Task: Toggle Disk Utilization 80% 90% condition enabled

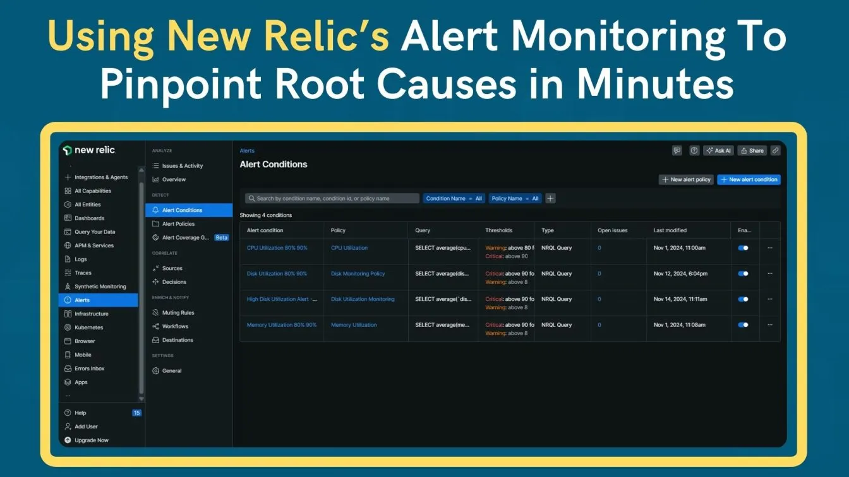Action: coord(743,274)
